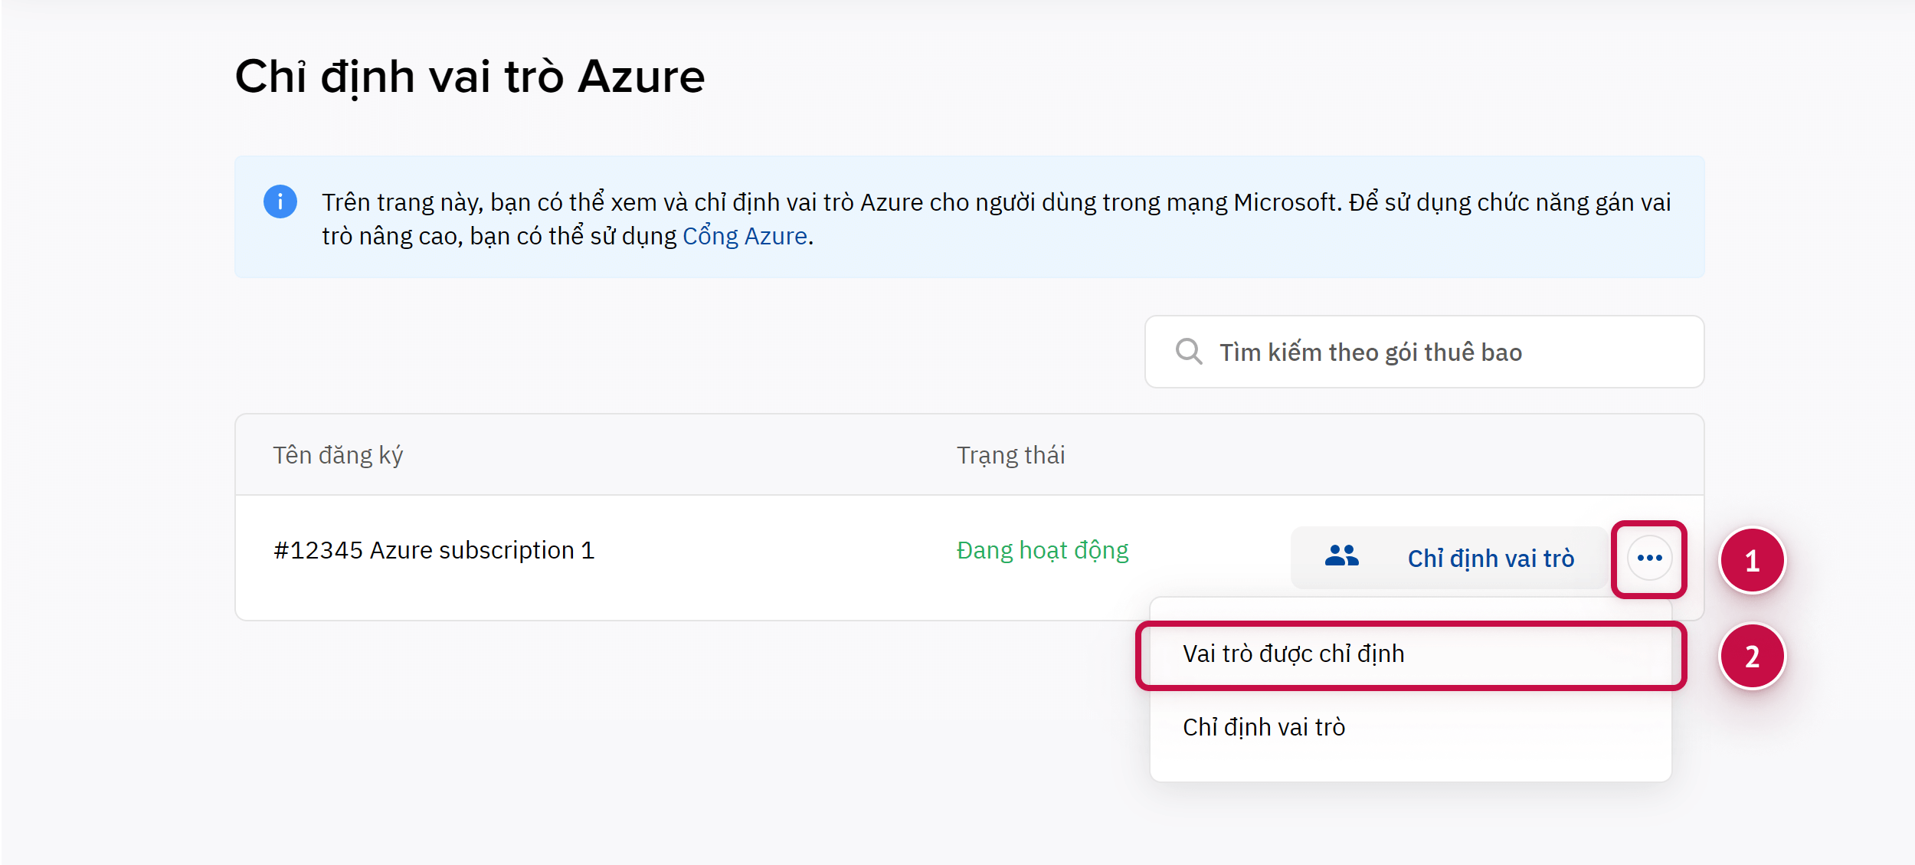Viewport: 1915px width, 865px height.
Task: Click the magnifier icon in search box
Action: (1189, 352)
